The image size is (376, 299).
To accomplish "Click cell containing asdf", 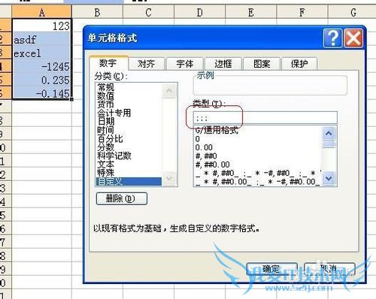I will (41, 39).
